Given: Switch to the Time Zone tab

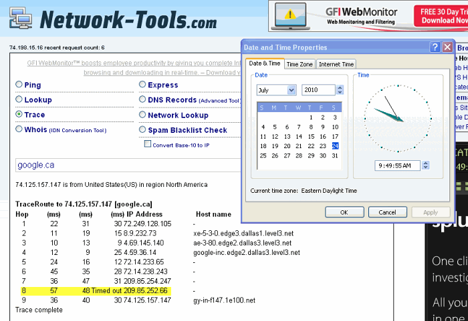Looking at the screenshot, I should tap(300, 64).
